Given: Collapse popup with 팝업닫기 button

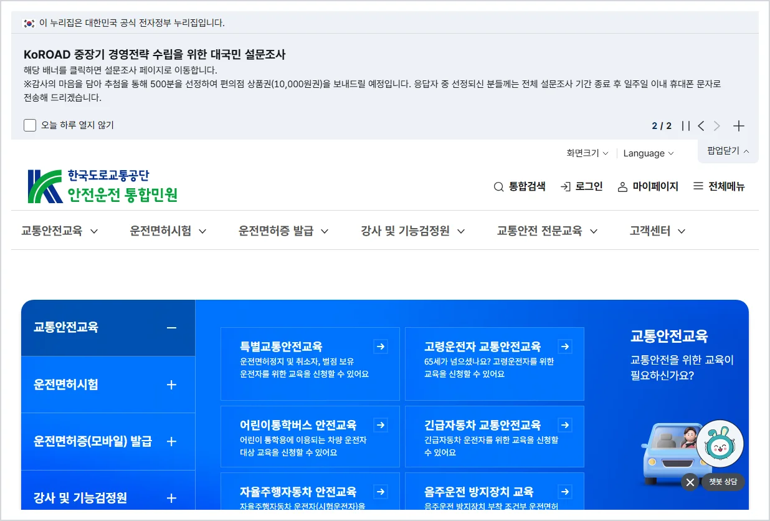Looking at the screenshot, I should tap(728, 151).
